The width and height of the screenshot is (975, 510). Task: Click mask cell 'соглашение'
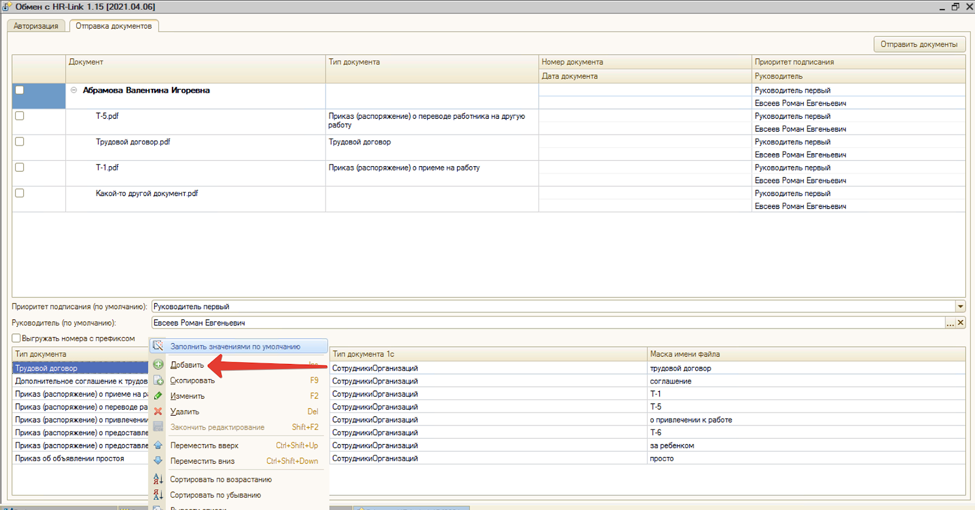[806, 381]
